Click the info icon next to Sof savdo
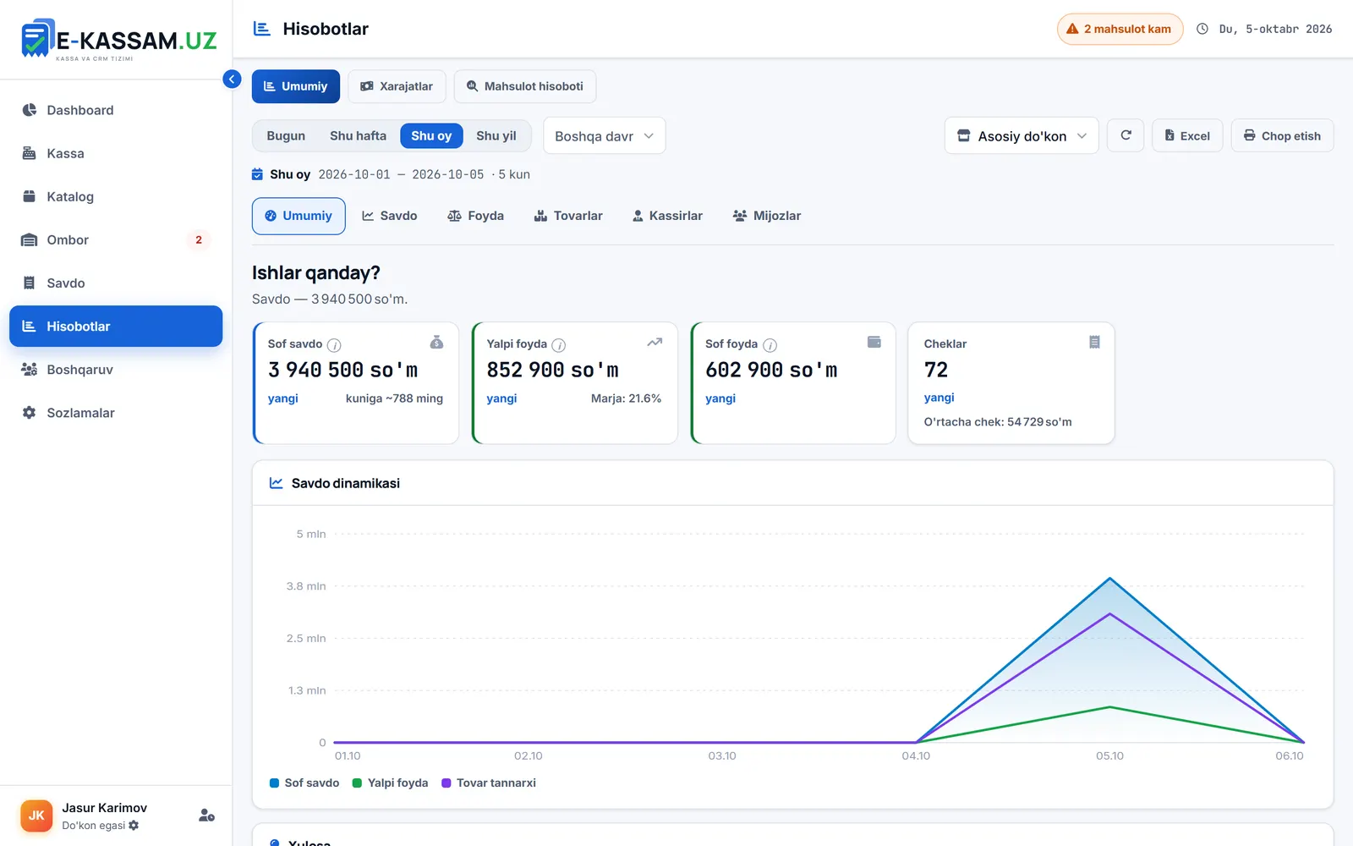 click(x=334, y=345)
